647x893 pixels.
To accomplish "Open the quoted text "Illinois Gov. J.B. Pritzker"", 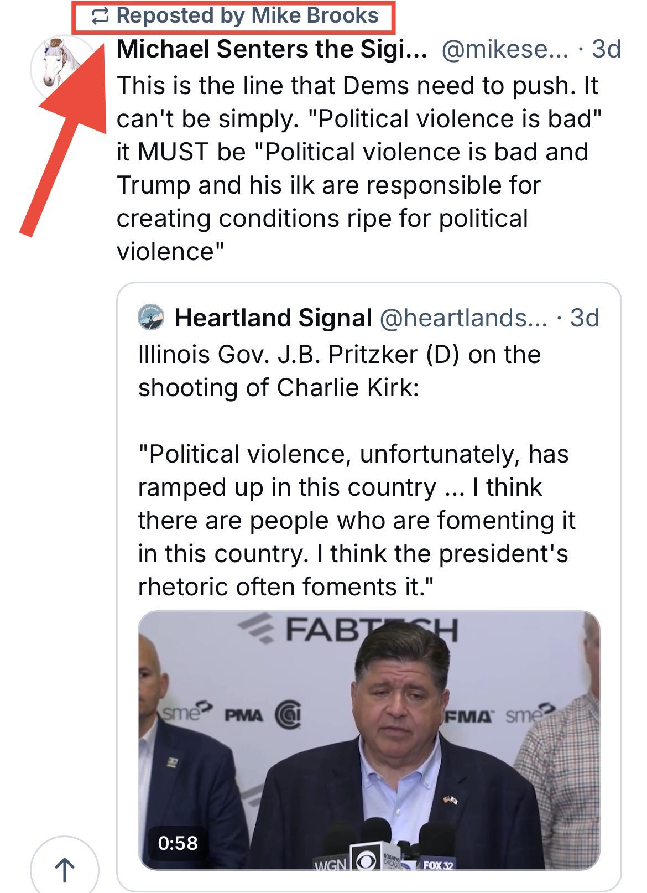I will (x=338, y=371).
